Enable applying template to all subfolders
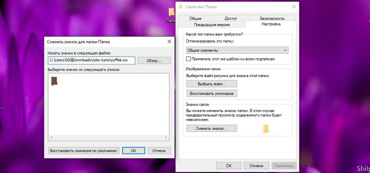Image resolution: width=370 pixels, height=173 pixels. coord(188,59)
